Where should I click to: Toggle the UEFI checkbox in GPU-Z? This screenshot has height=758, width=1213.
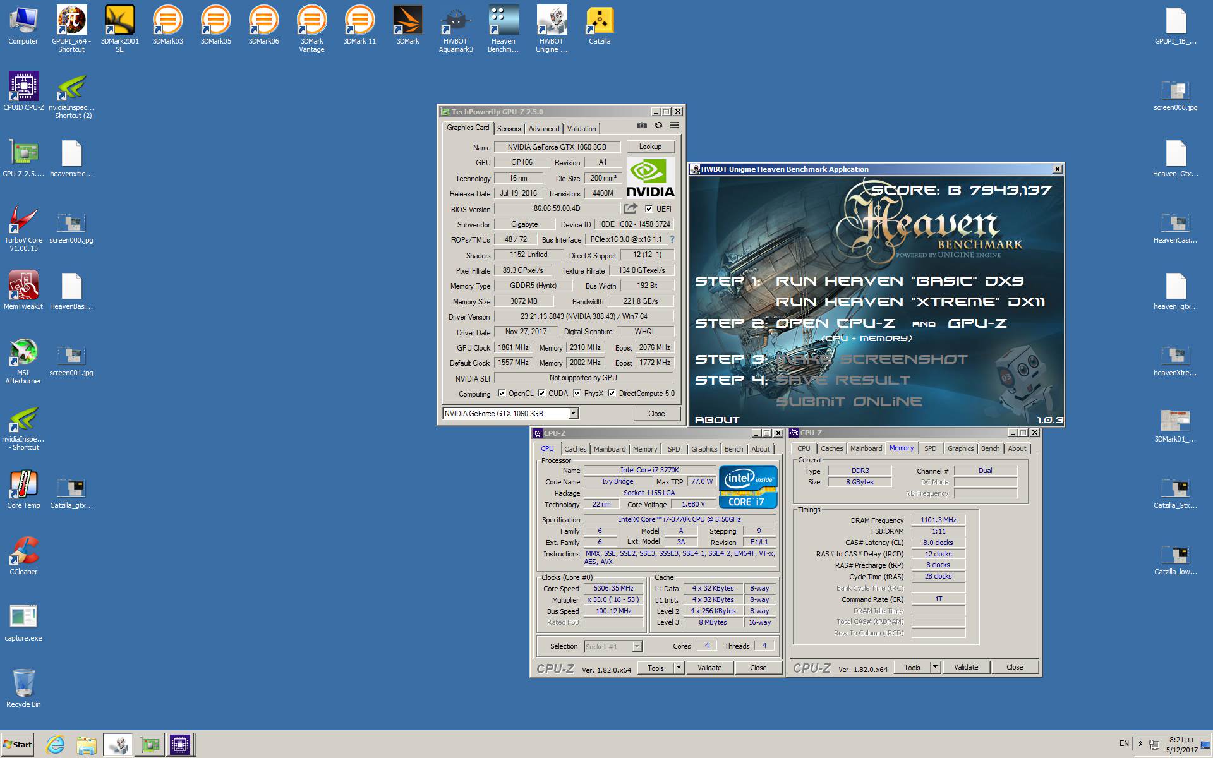point(649,208)
